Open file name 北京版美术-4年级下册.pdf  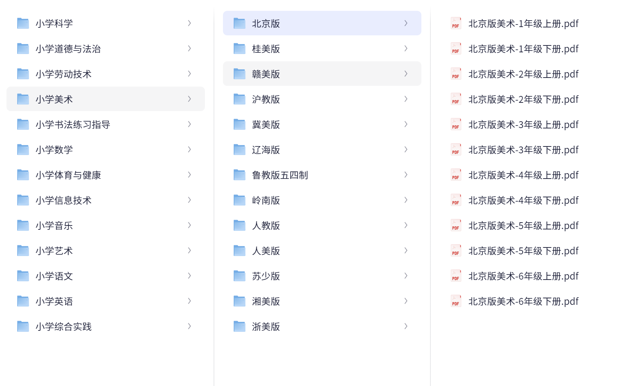click(x=523, y=200)
